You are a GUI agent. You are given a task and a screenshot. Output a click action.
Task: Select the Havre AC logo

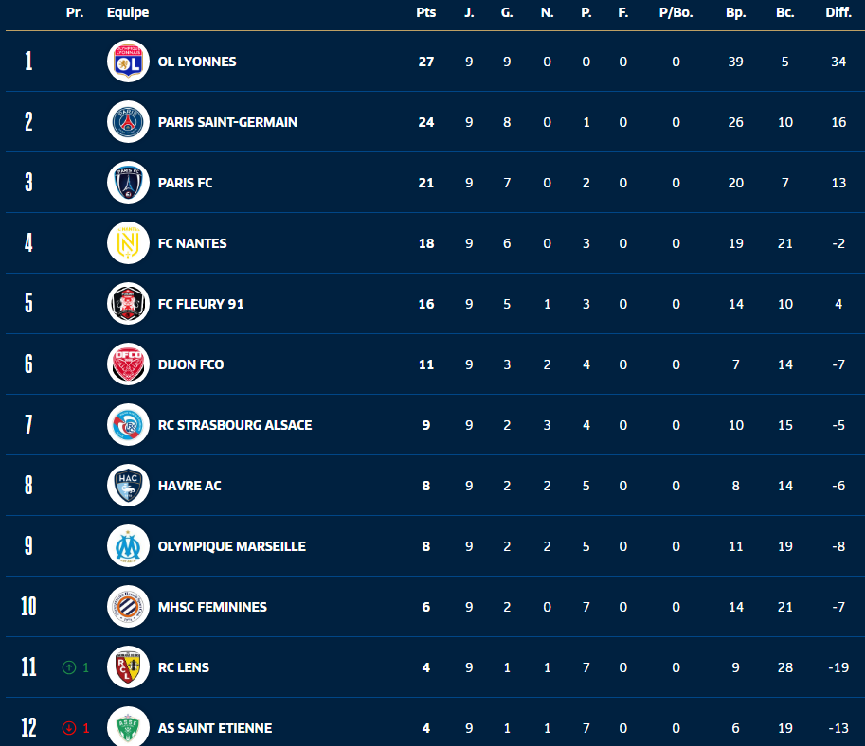tap(128, 486)
